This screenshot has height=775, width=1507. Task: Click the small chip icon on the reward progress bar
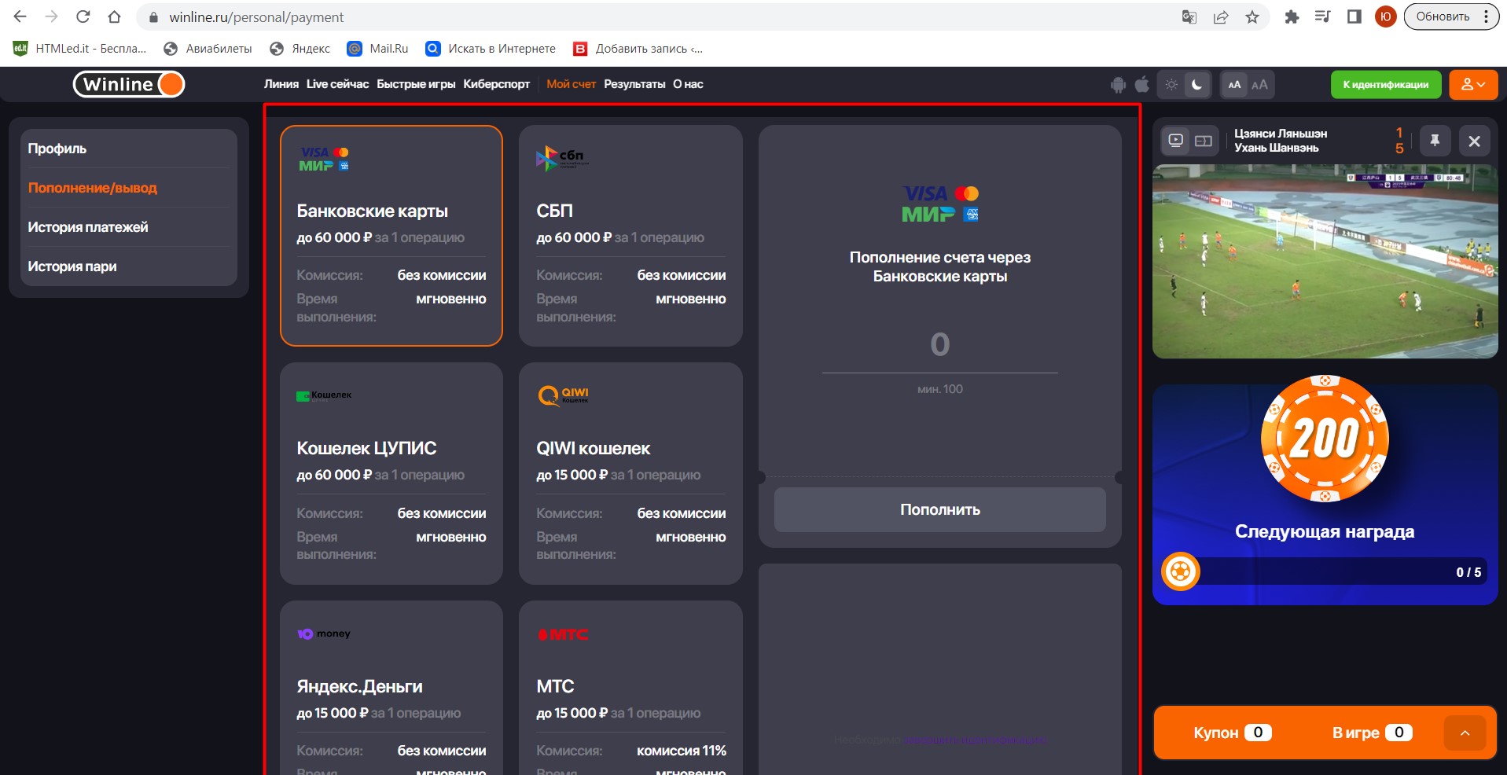click(1180, 571)
